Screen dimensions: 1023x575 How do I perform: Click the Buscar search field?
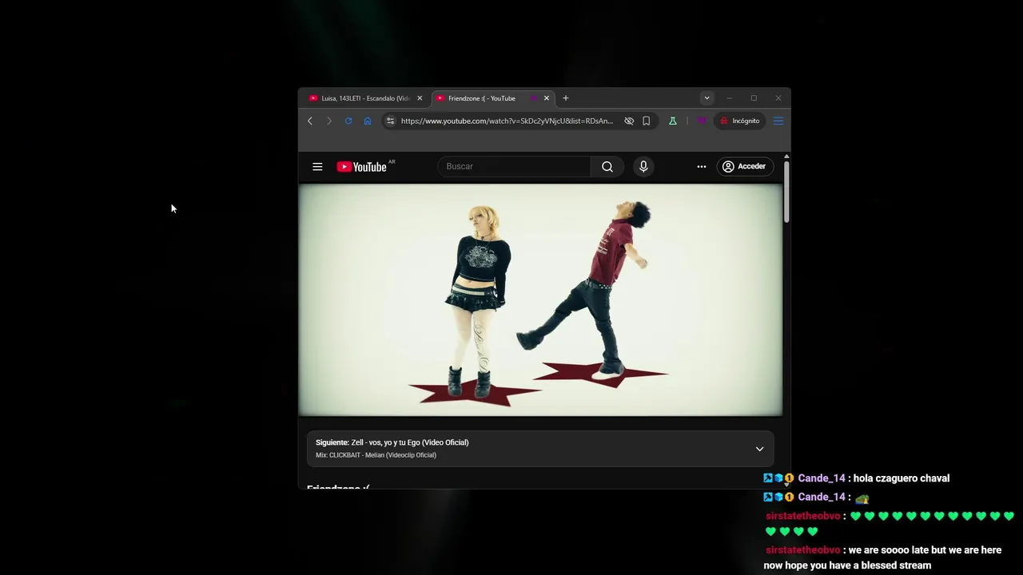(x=514, y=166)
